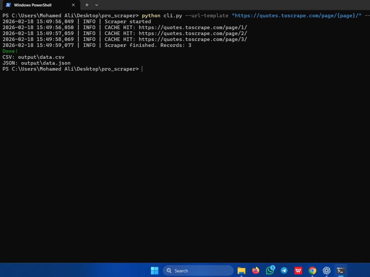Click the Terminal icon in the taskbar
The width and height of the screenshot is (370, 277).
coord(341,271)
